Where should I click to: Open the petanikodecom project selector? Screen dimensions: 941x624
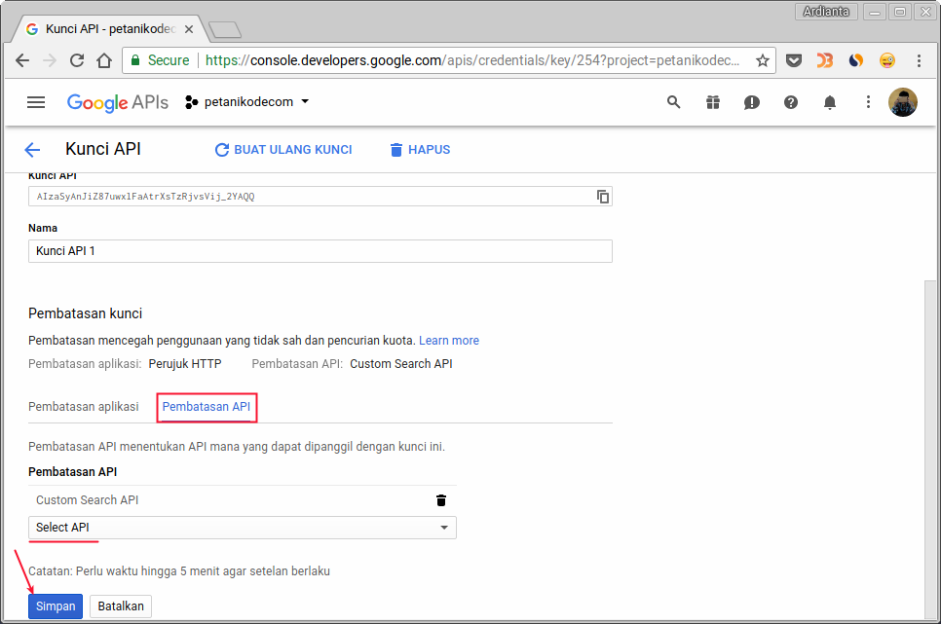[245, 101]
